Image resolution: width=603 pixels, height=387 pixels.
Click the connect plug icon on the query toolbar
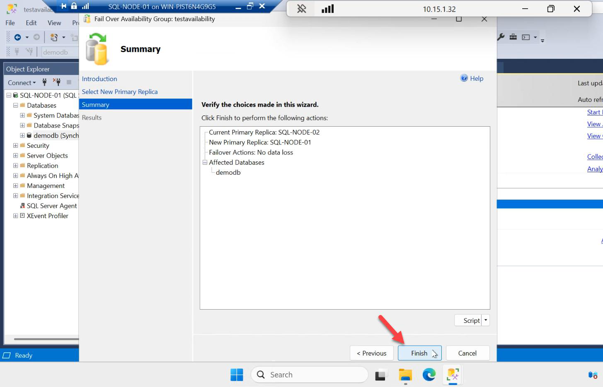click(17, 52)
